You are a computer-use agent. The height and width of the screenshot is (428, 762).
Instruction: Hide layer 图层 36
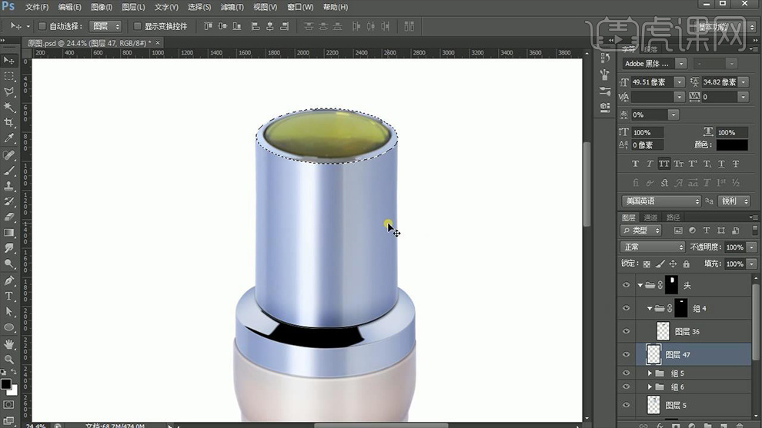[627, 332]
